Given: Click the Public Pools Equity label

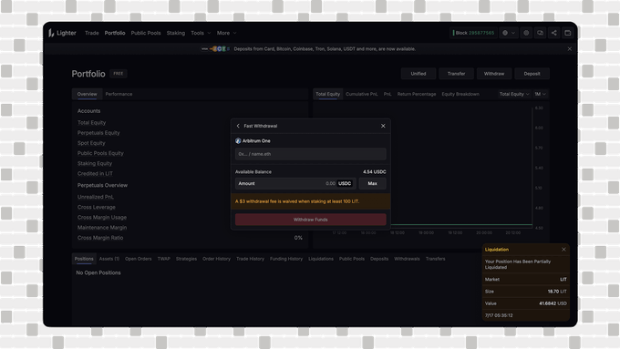Looking at the screenshot, I should (100, 153).
